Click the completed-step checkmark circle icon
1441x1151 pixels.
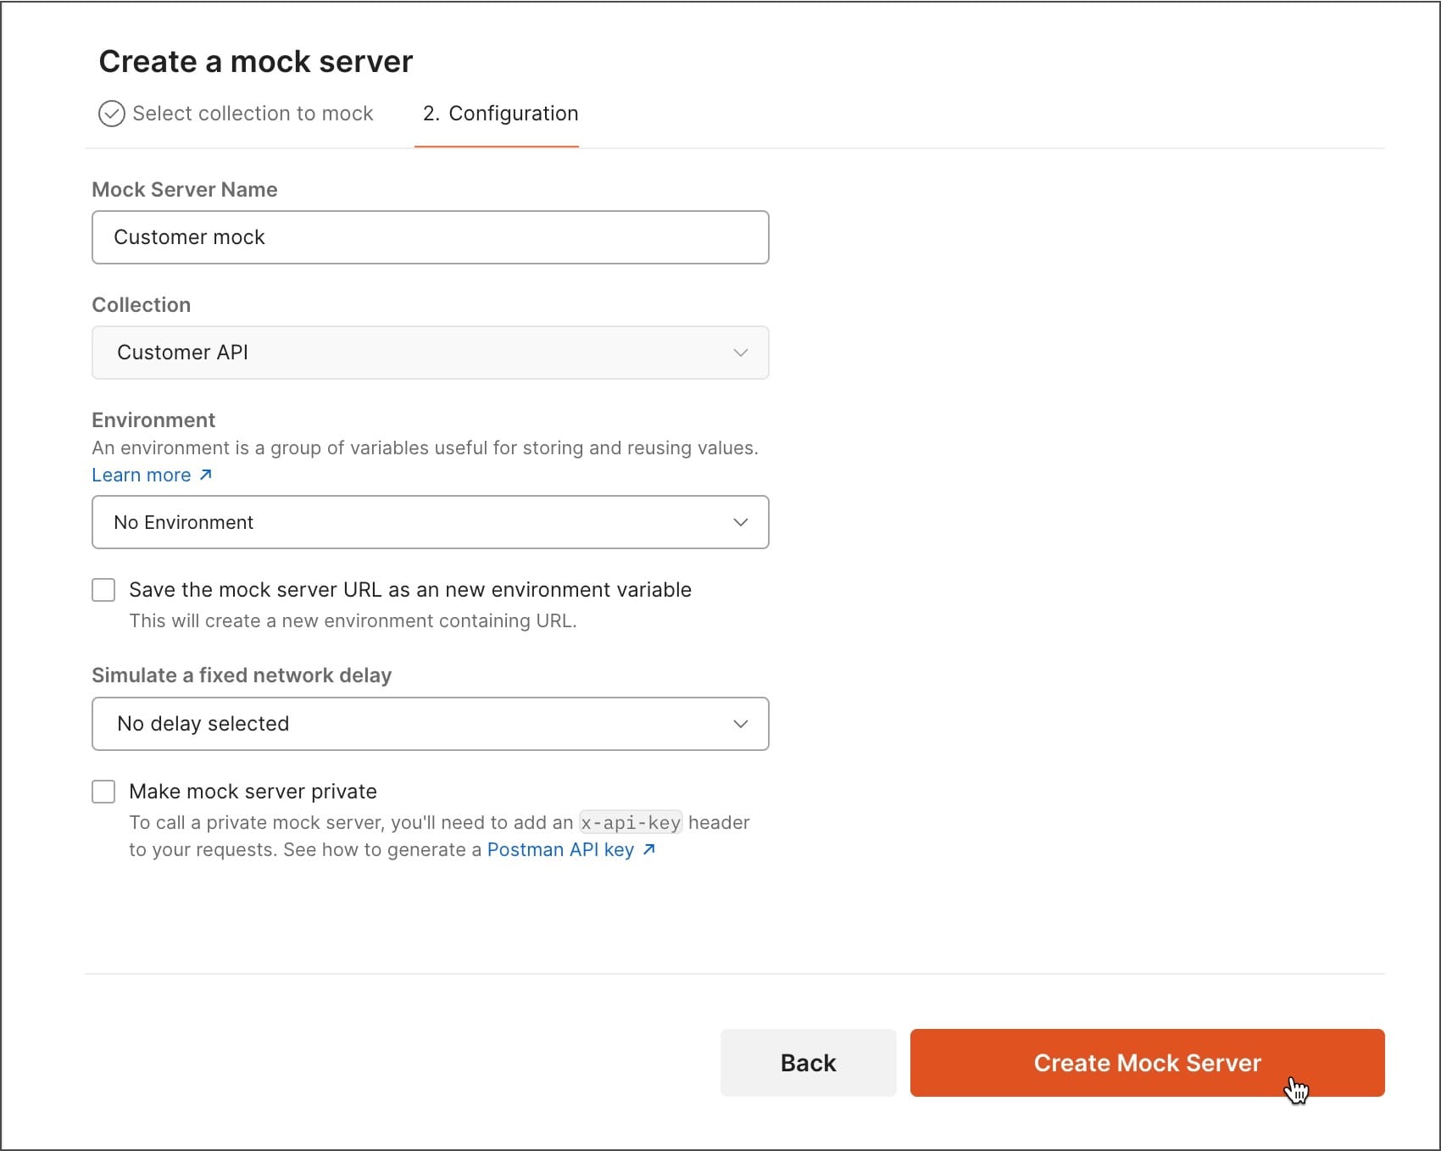tap(112, 114)
